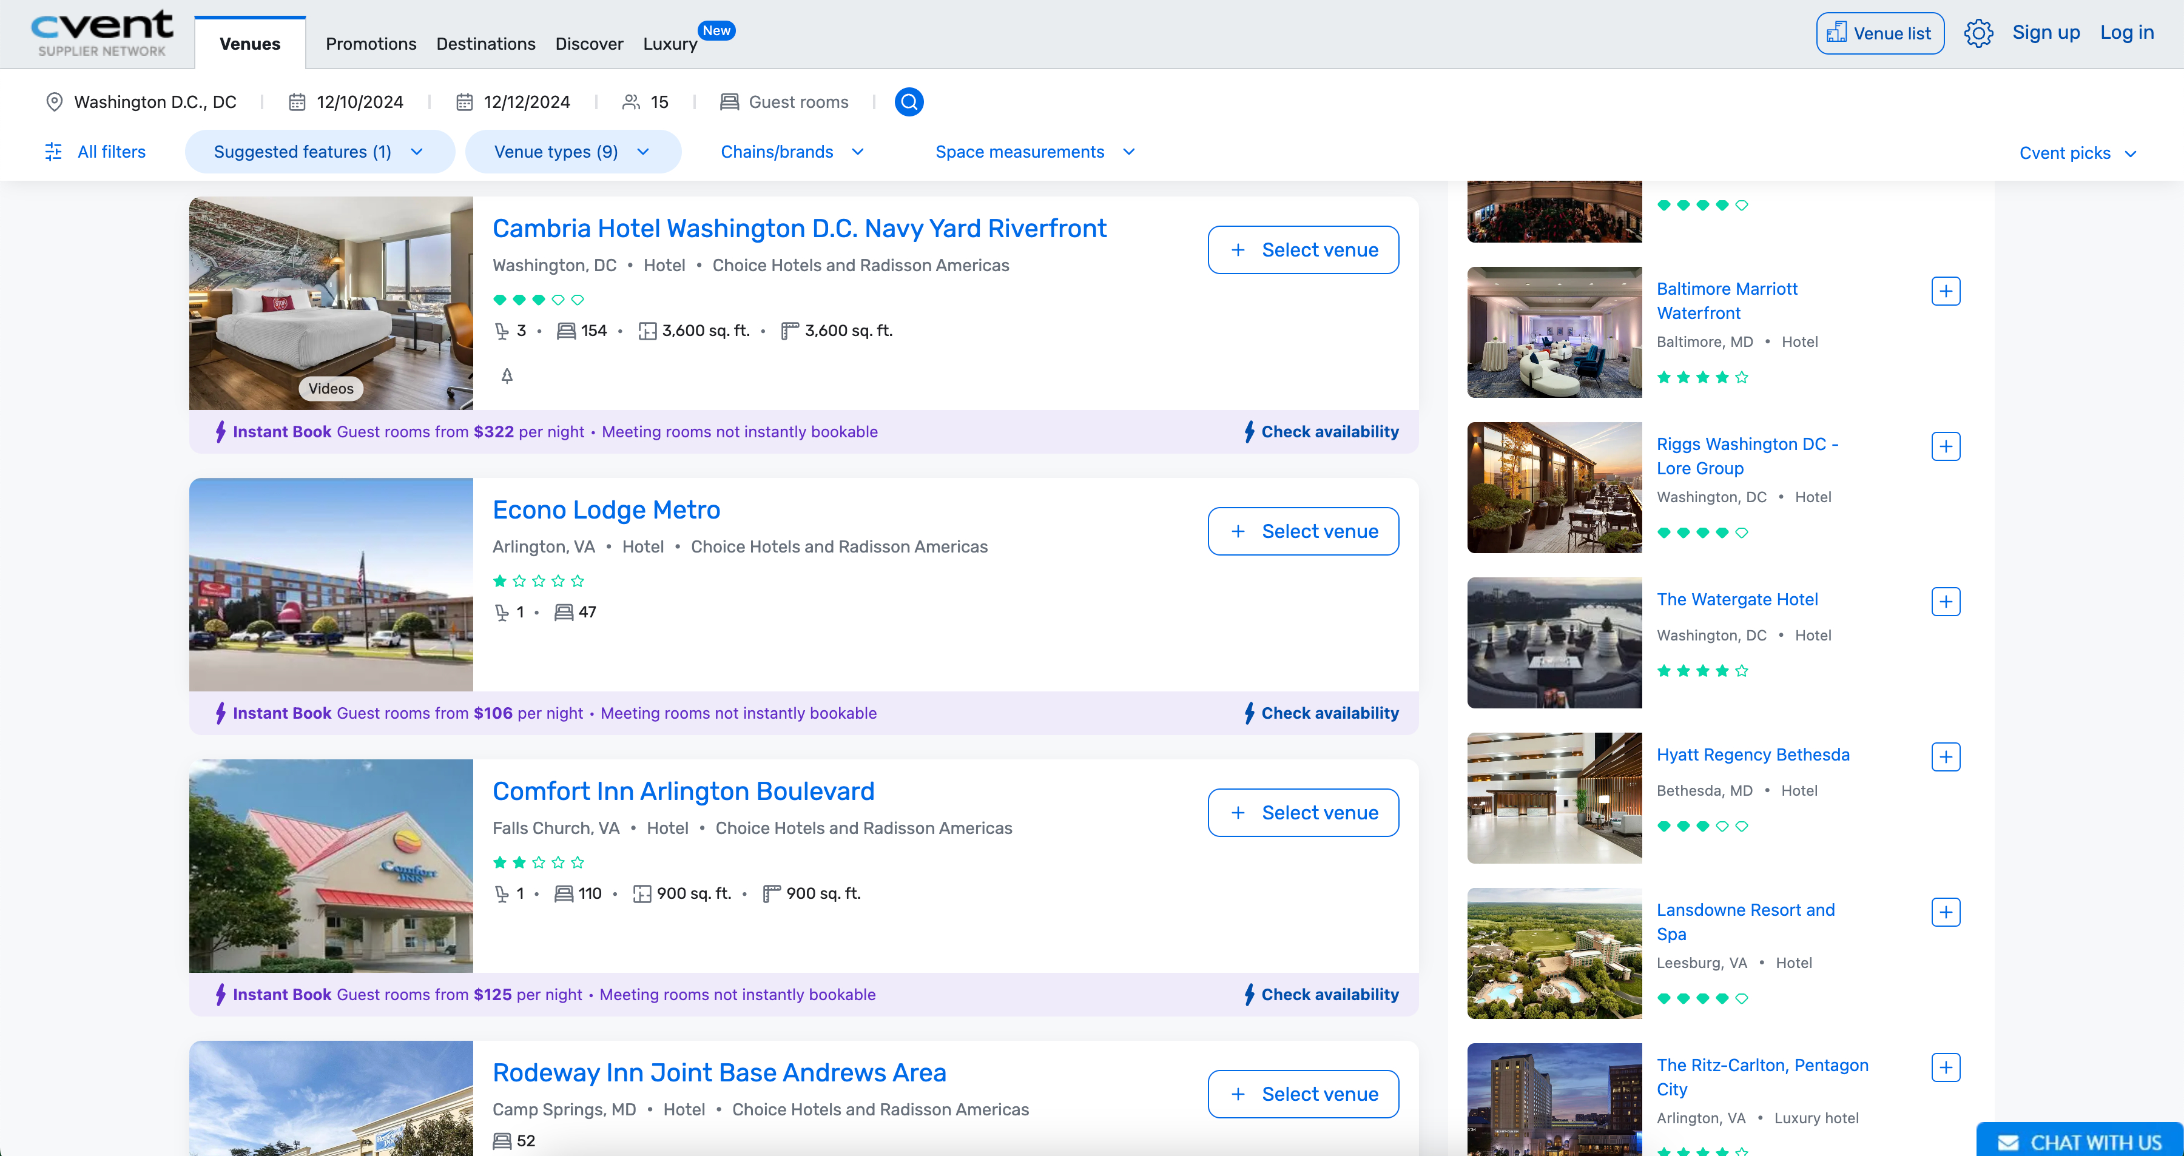Click Log in link
Screen dimensions: 2184x1156
[2126, 32]
